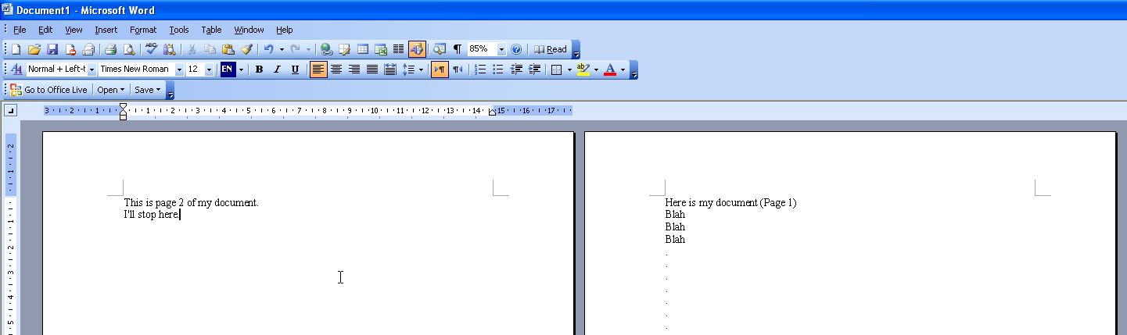
Task: Click the Copy icon
Action: click(x=210, y=49)
